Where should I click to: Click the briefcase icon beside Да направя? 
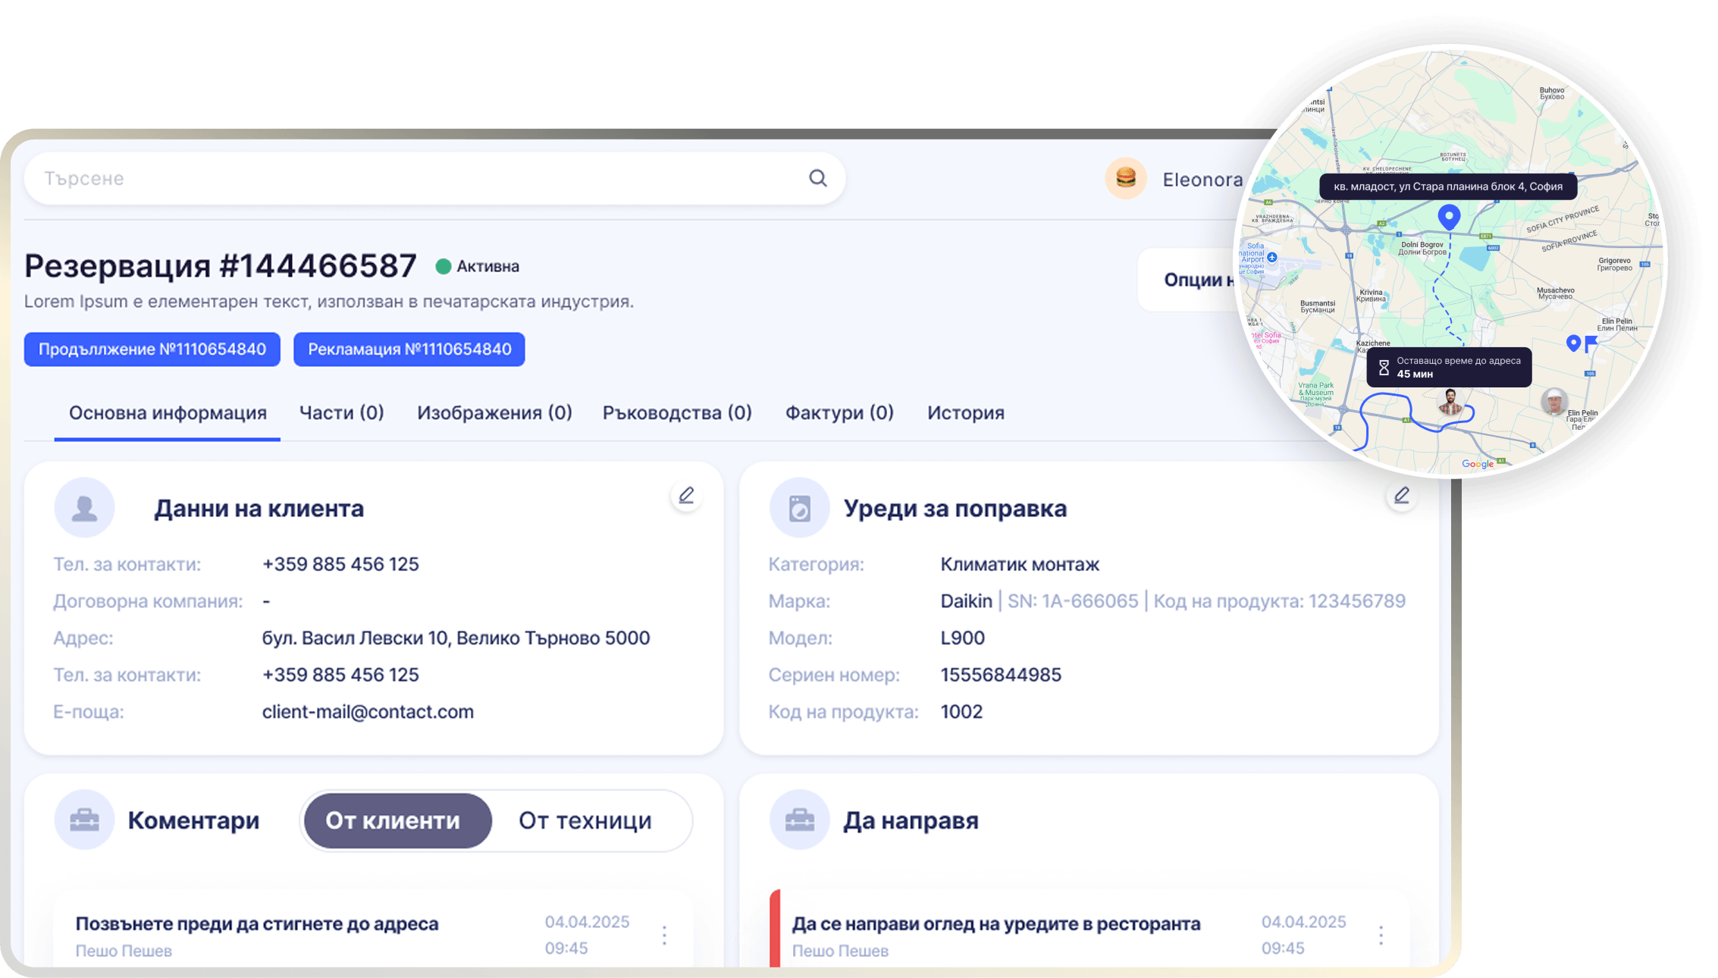(799, 820)
